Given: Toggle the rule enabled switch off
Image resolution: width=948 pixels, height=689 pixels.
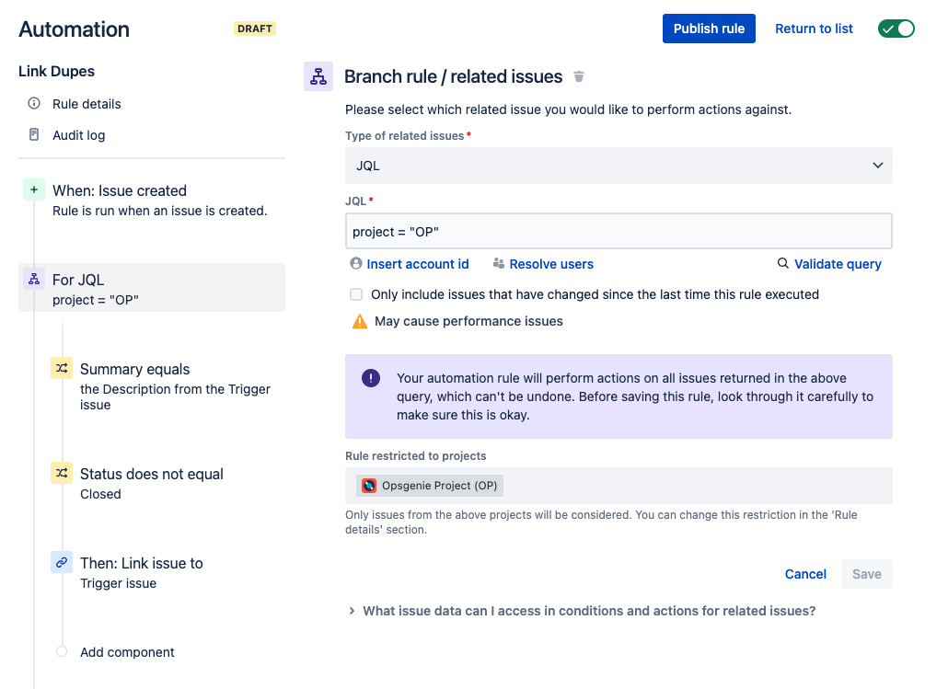Looking at the screenshot, I should 896,29.
